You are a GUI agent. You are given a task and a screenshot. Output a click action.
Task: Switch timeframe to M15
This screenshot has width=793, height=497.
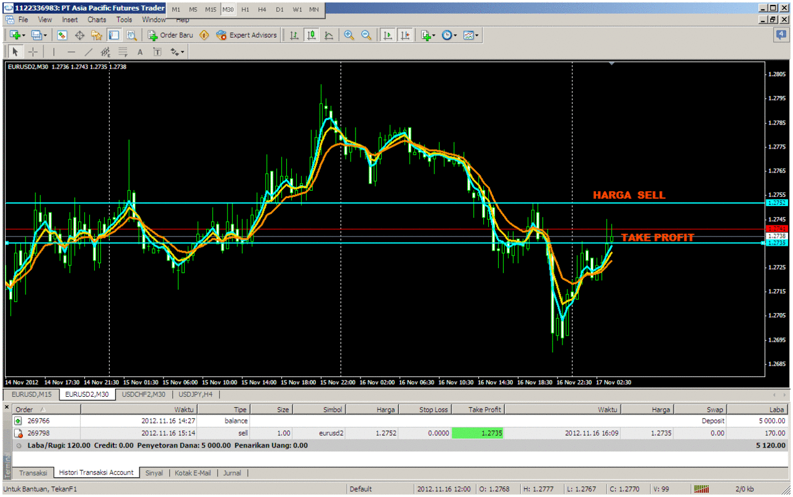click(x=211, y=10)
